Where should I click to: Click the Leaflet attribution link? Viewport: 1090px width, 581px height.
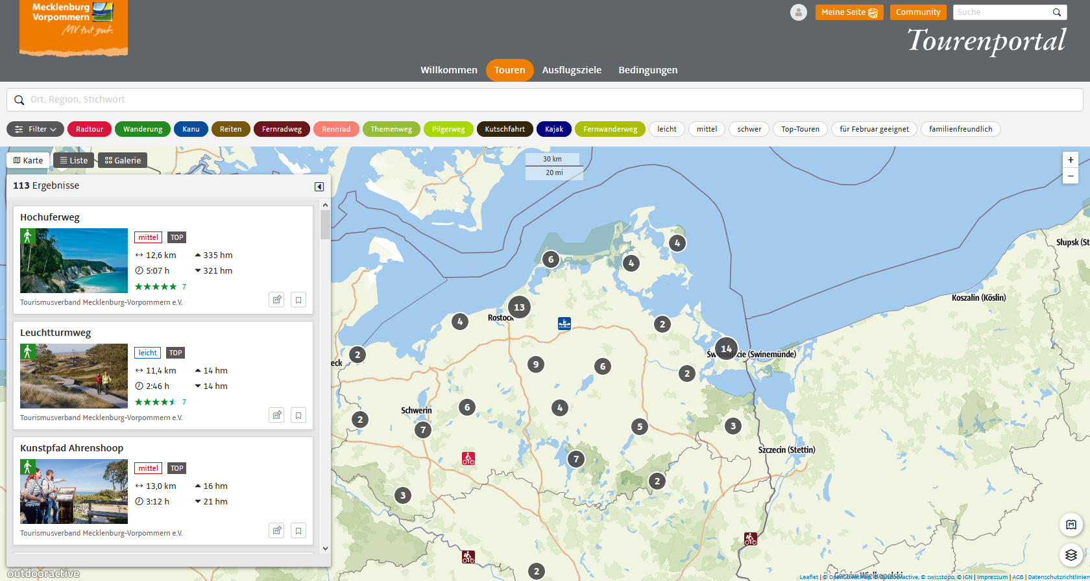point(808,577)
